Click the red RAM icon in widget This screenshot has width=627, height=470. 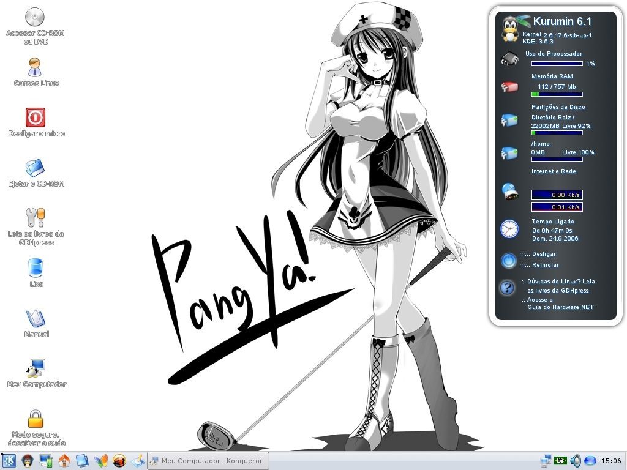coord(509,86)
